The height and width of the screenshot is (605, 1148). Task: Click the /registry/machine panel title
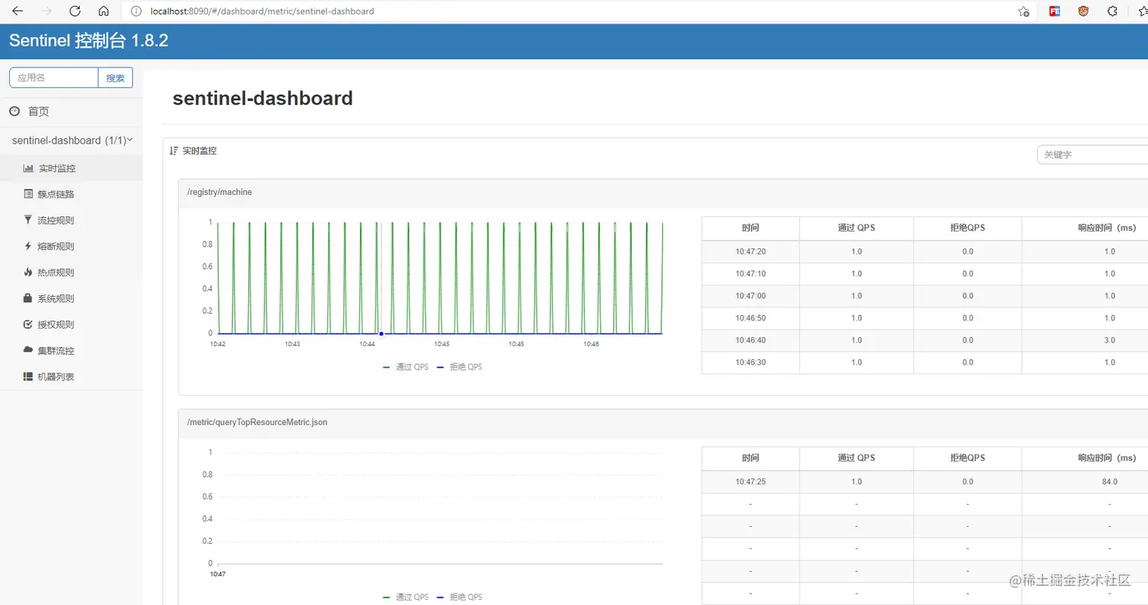[219, 192]
